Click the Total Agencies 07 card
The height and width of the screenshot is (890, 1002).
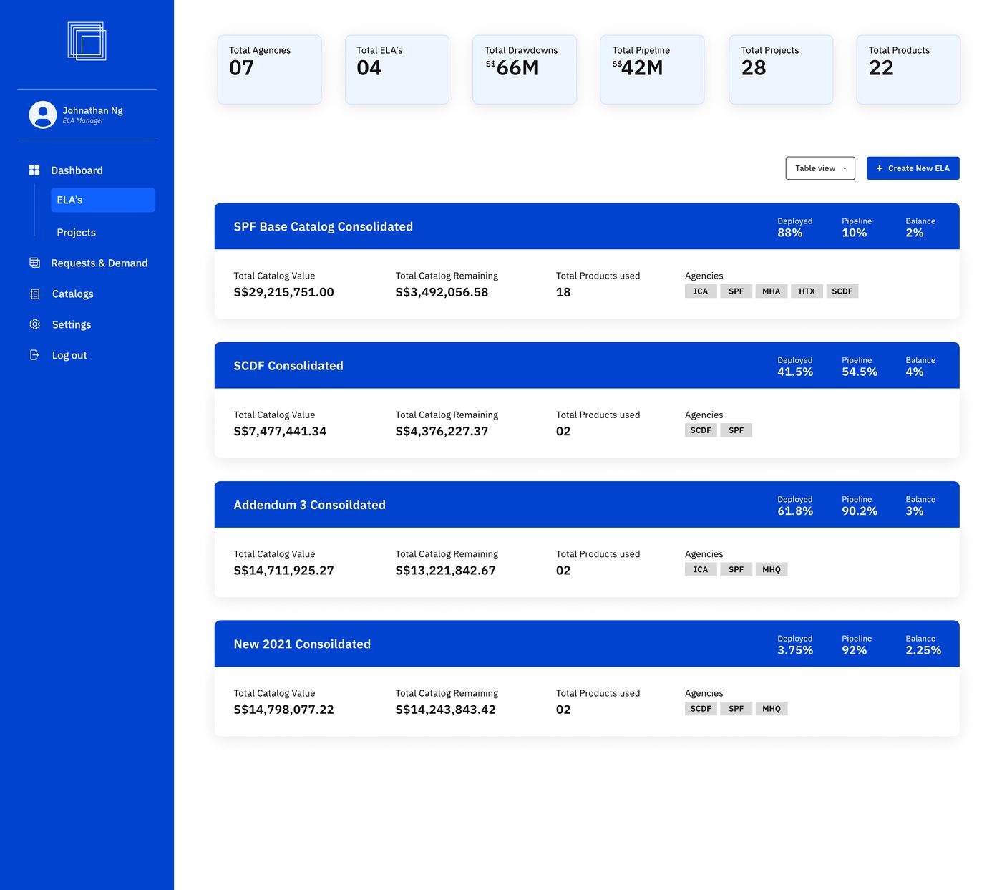coord(270,69)
